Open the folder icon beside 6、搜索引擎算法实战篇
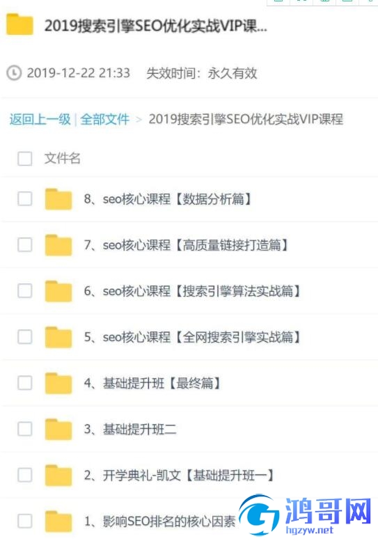 [58, 291]
